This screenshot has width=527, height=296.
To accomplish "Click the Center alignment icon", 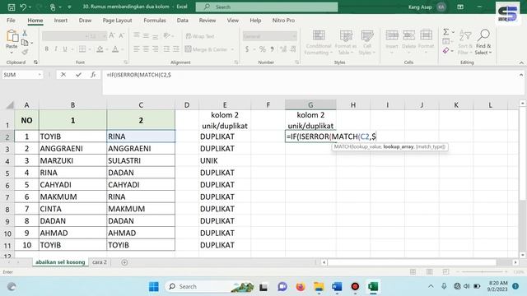I will (146, 49).
